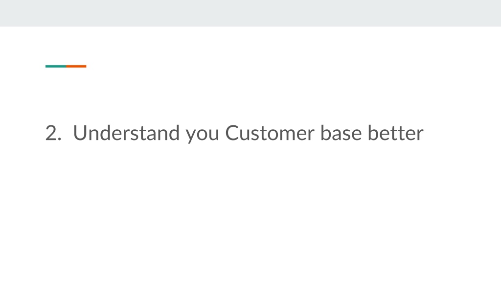The height and width of the screenshot is (281, 501).
Task: Click the list number "2."
Action: (53, 133)
